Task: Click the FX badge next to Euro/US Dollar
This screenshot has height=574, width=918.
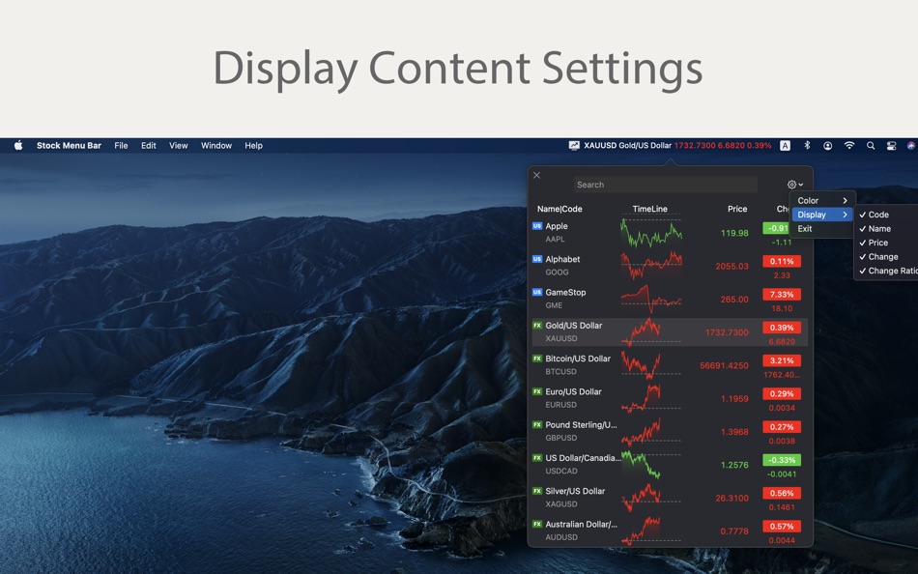Action: tap(537, 391)
